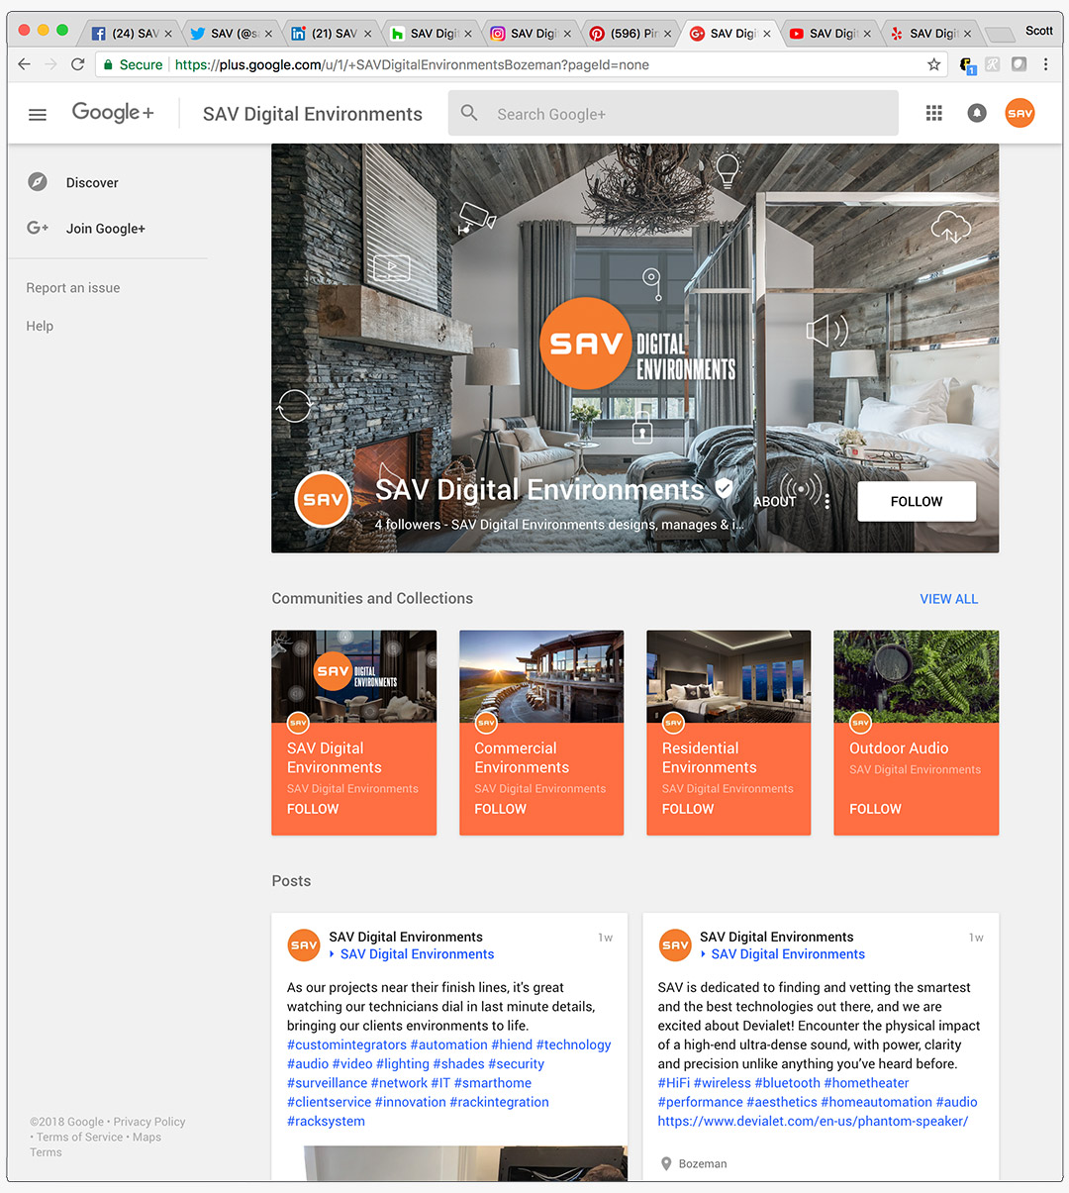
Task: Close the Facebook tab
Action: click(168, 34)
